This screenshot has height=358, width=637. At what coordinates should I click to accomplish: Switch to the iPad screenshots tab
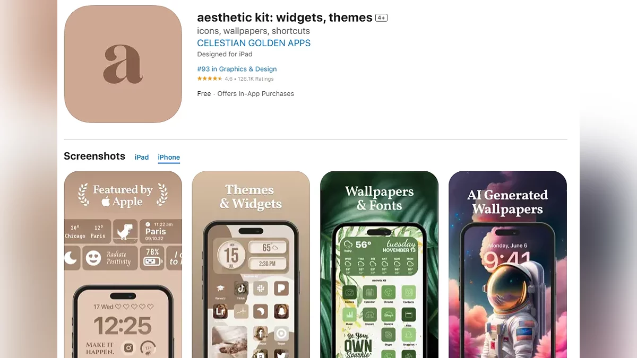142,157
